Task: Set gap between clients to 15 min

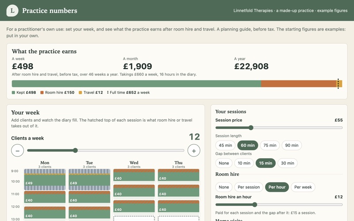Action: pyautogui.click(x=265, y=163)
